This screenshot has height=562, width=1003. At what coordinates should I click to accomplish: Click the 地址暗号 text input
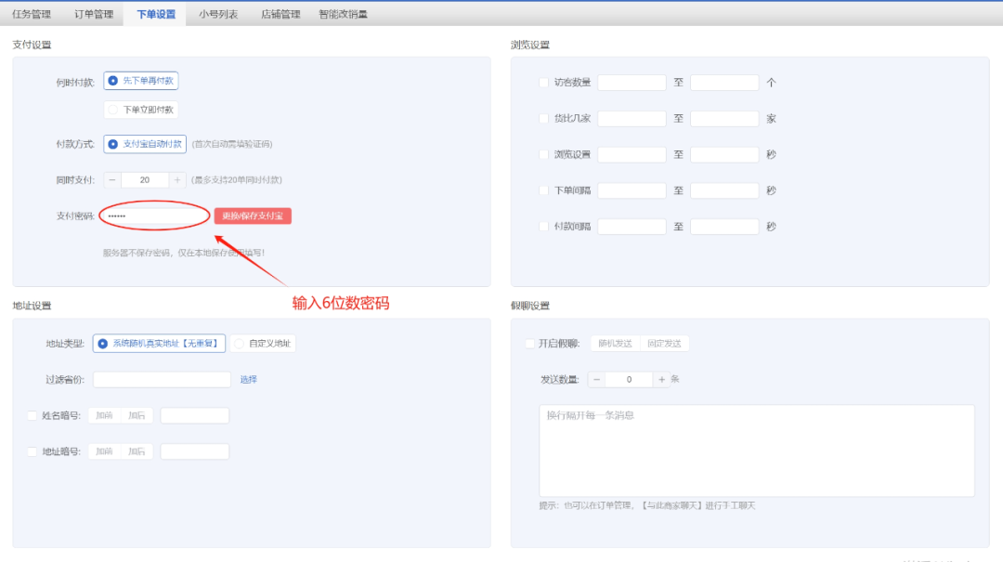pyautogui.click(x=194, y=451)
